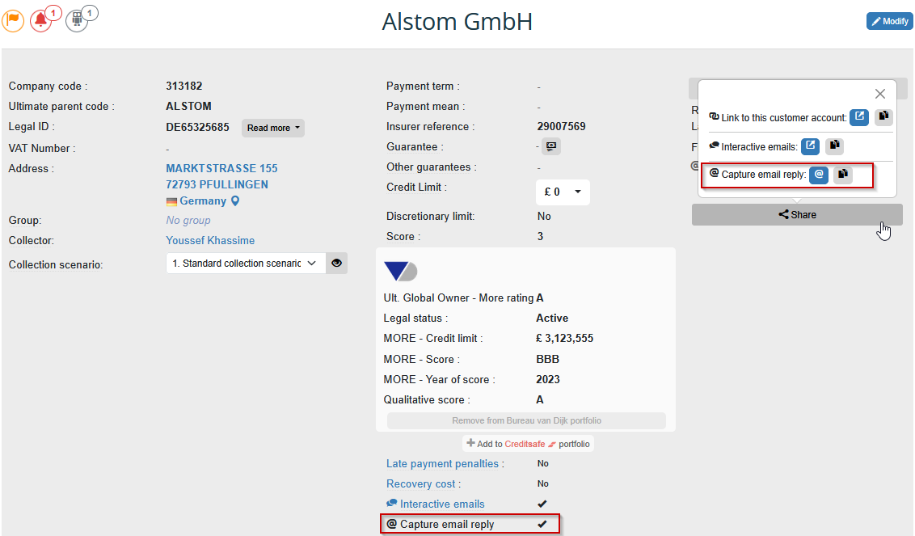The image size is (915, 536).
Task: Click the blue @ capture email button
Action: click(819, 174)
